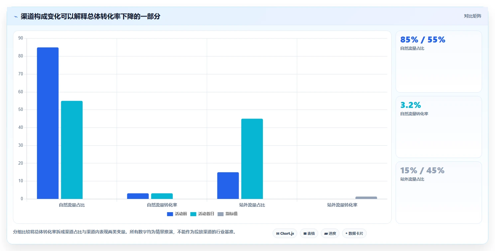
Task: Toggle the 活动前 legend swatch
Action: [170, 214]
